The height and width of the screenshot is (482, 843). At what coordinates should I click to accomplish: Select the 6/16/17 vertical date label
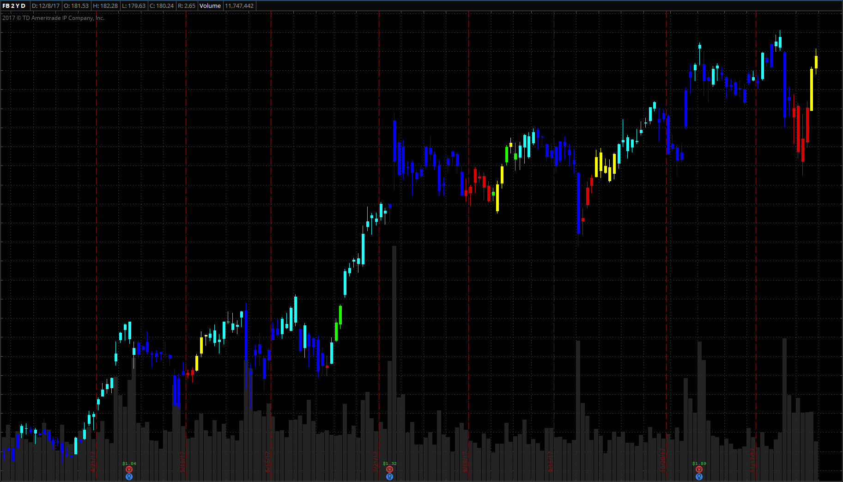coord(268,461)
